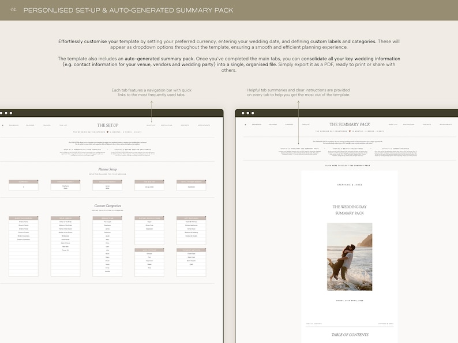Open Finances link in Summary Pack window
This screenshot has width=458, height=343.
pos(289,124)
